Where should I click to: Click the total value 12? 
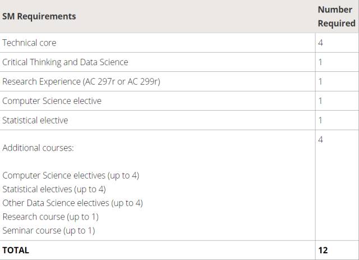[323, 250]
